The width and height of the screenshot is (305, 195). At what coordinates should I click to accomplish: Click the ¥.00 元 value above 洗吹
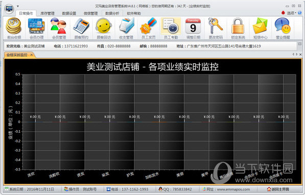35,117
